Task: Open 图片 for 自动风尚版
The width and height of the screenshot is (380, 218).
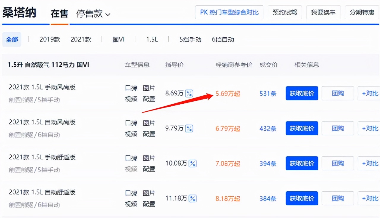Action: click(149, 123)
